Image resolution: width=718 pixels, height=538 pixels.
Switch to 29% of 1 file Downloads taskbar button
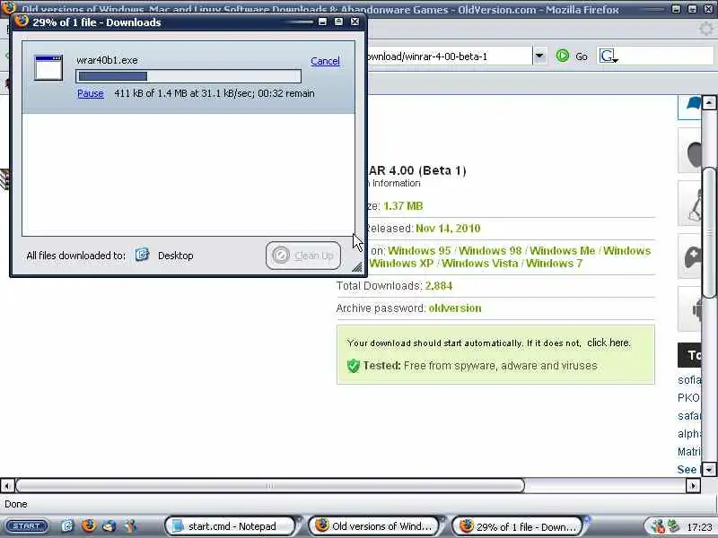(x=518, y=526)
